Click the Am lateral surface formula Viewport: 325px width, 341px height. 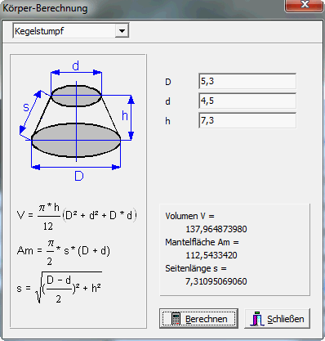coord(64,252)
